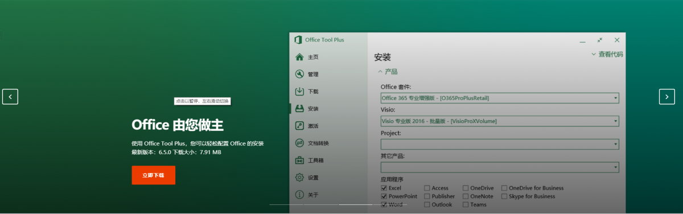The width and height of the screenshot is (683, 214).
Task: Open the 主页 home icon in sidebar
Action: click(299, 57)
